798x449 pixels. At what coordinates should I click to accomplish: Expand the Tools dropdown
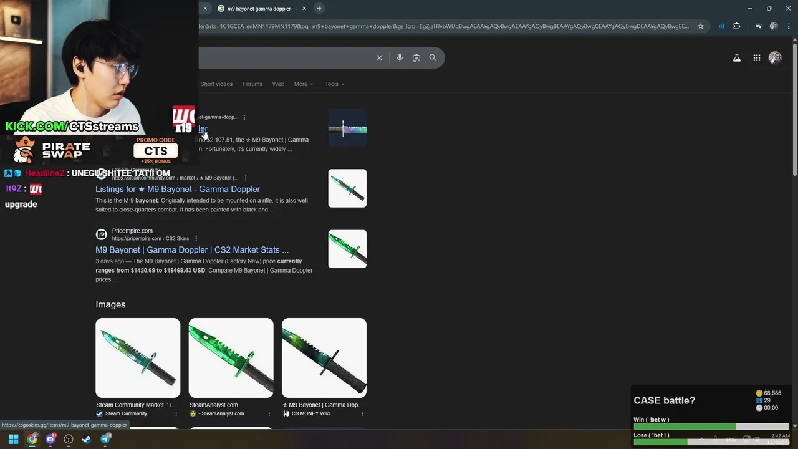tap(334, 84)
